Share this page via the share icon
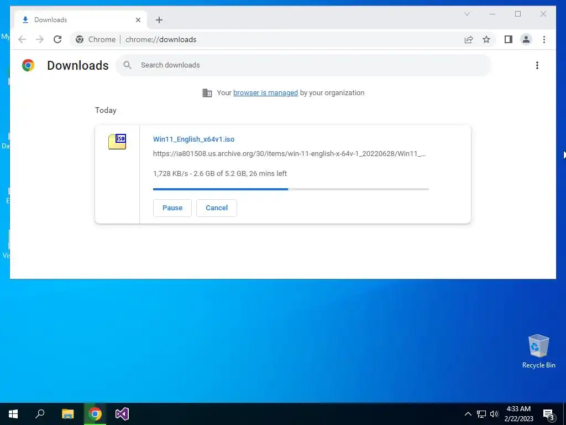The width and height of the screenshot is (566, 425). click(x=469, y=39)
